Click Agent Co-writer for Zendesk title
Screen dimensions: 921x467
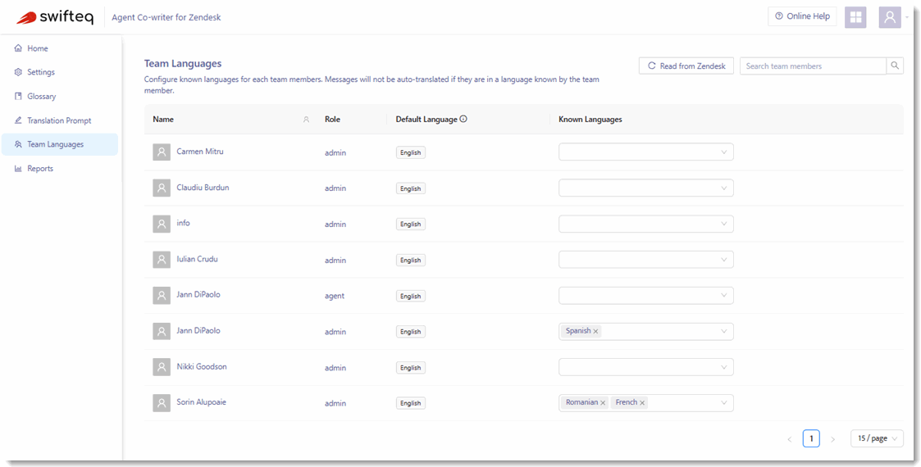(x=166, y=17)
